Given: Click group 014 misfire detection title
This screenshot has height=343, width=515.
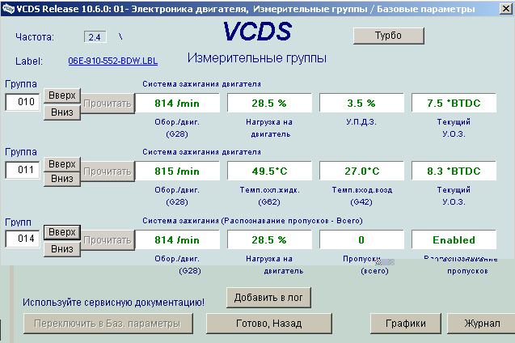Looking at the screenshot, I should [252, 221].
